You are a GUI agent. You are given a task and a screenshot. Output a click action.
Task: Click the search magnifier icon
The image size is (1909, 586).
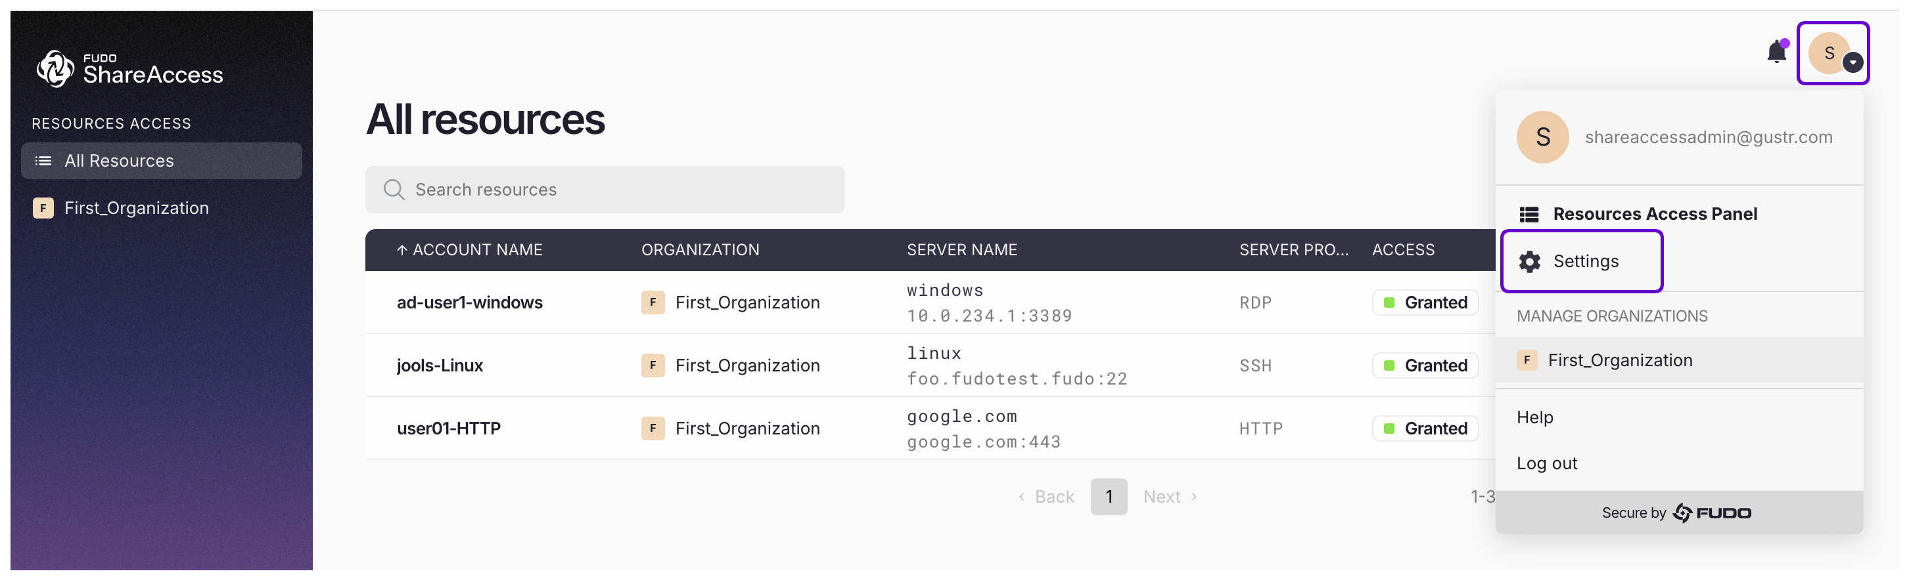point(394,190)
